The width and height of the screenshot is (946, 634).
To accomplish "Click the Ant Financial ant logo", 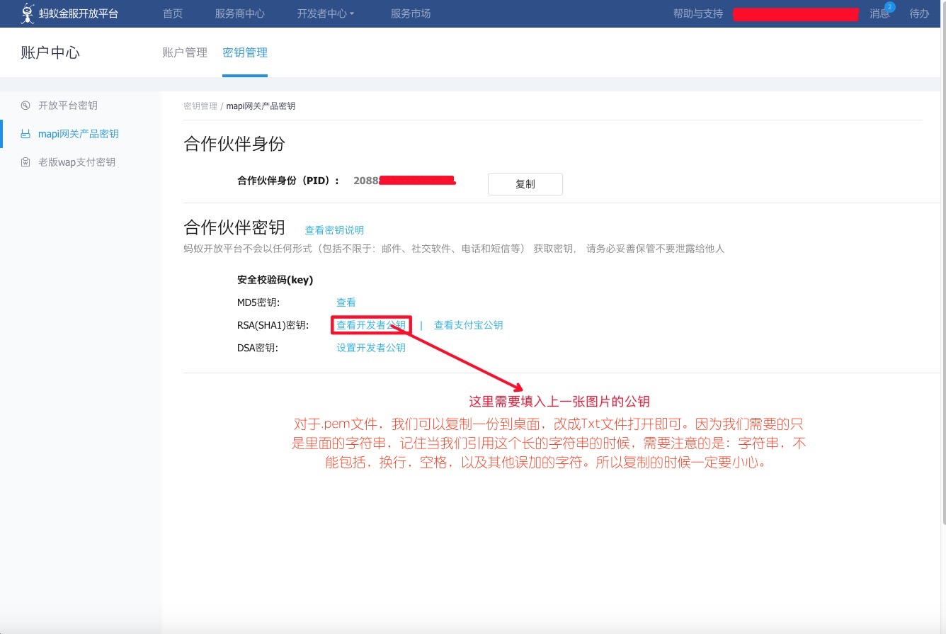I will click(28, 13).
